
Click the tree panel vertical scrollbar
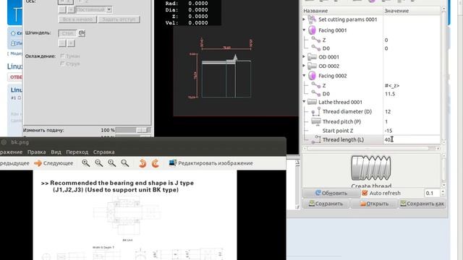point(443,75)
